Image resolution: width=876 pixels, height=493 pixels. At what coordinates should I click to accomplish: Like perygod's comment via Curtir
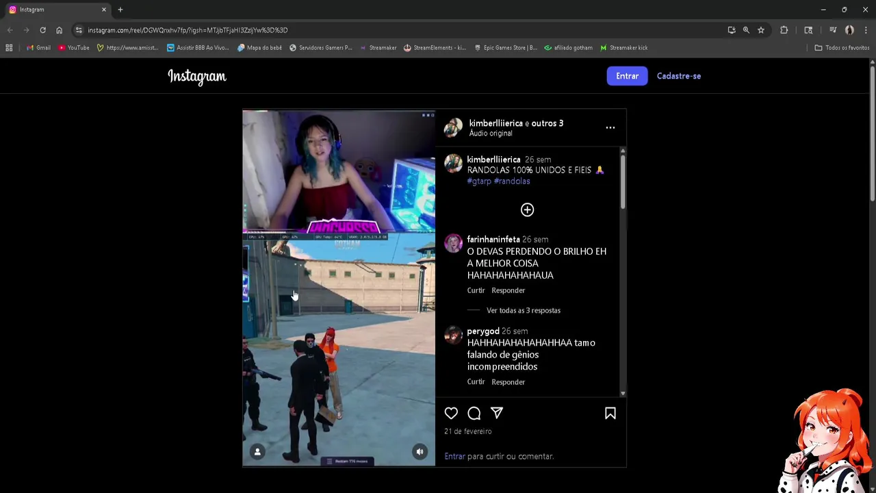pyautogui.click(x=476, y=382)
